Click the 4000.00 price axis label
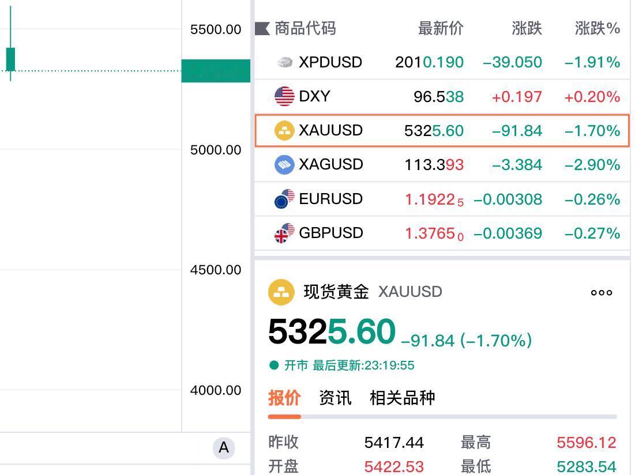This screenshot has height=475, width=635. (x=216, y=390)
